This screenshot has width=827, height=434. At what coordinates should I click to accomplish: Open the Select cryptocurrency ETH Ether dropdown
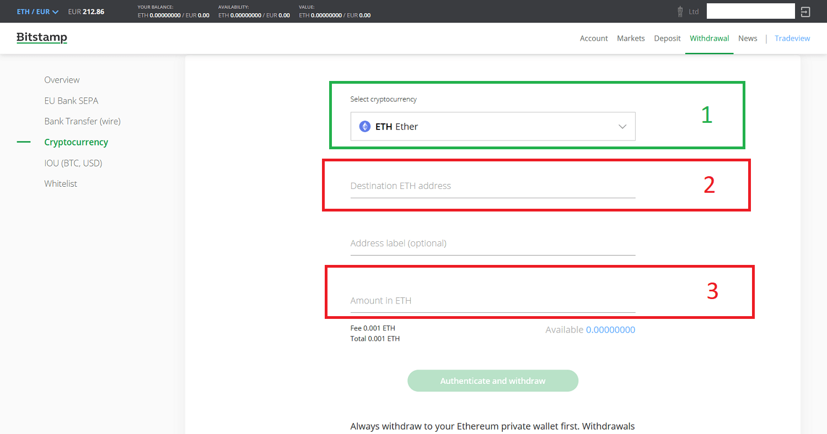click(x=493, y=127)
